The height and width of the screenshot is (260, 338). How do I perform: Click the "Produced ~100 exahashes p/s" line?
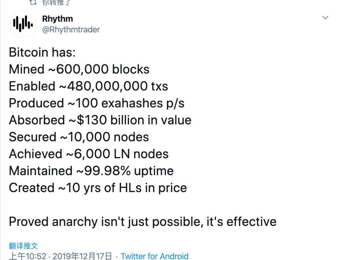97,103
